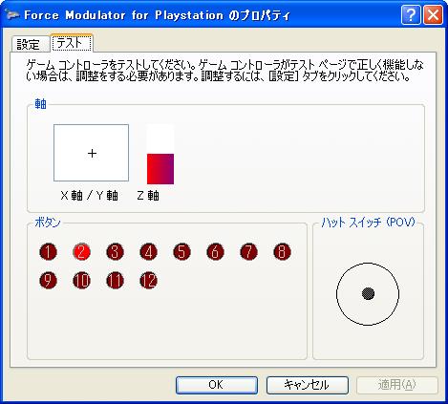Screen dimensions: 448x404
Task: Confirm with the OK button
Action: coord(217,385)
